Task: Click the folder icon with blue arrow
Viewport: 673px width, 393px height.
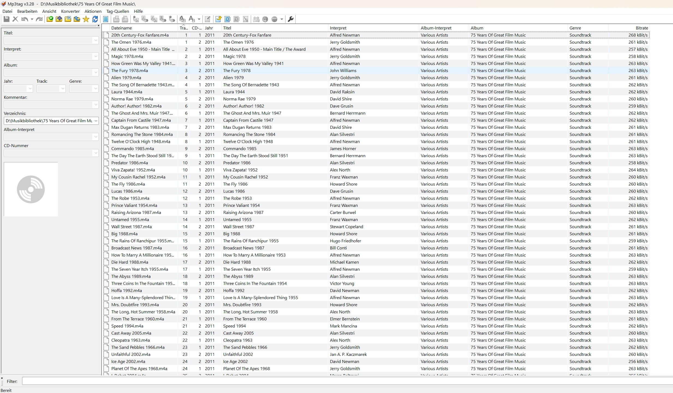Action: coord(77,19)
